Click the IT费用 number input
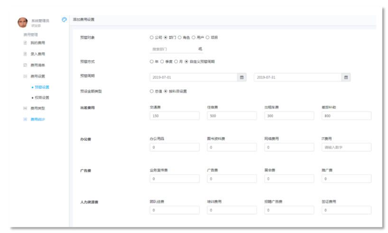This screenshot has width=388, height=233. pyautogui.click(x=346, y=147)
